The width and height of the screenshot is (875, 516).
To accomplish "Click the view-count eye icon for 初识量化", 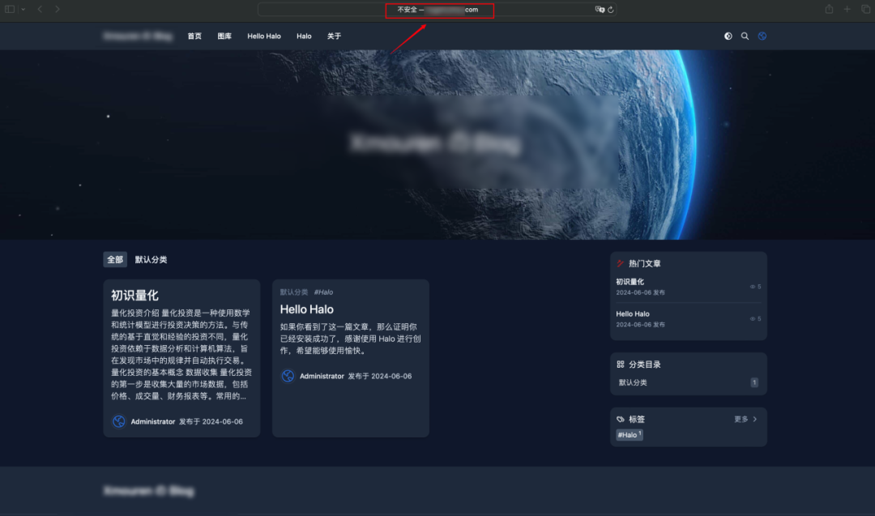I will 752,287.
